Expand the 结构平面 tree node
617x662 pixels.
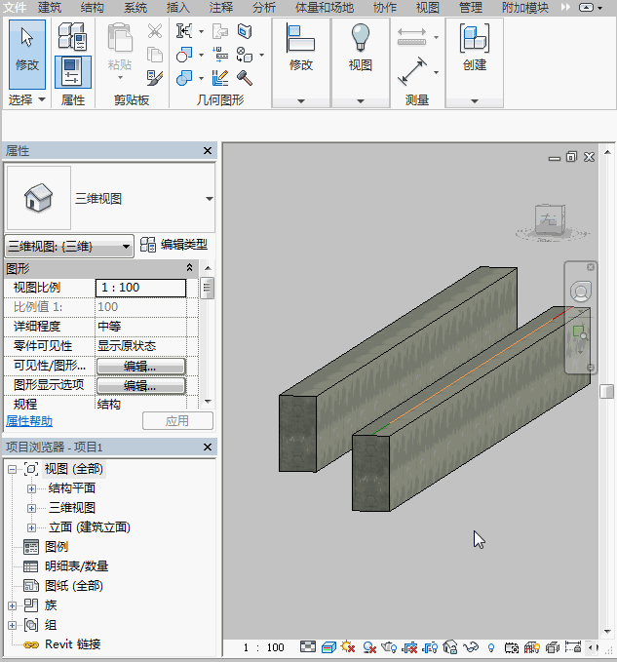(x=31, y=488)
